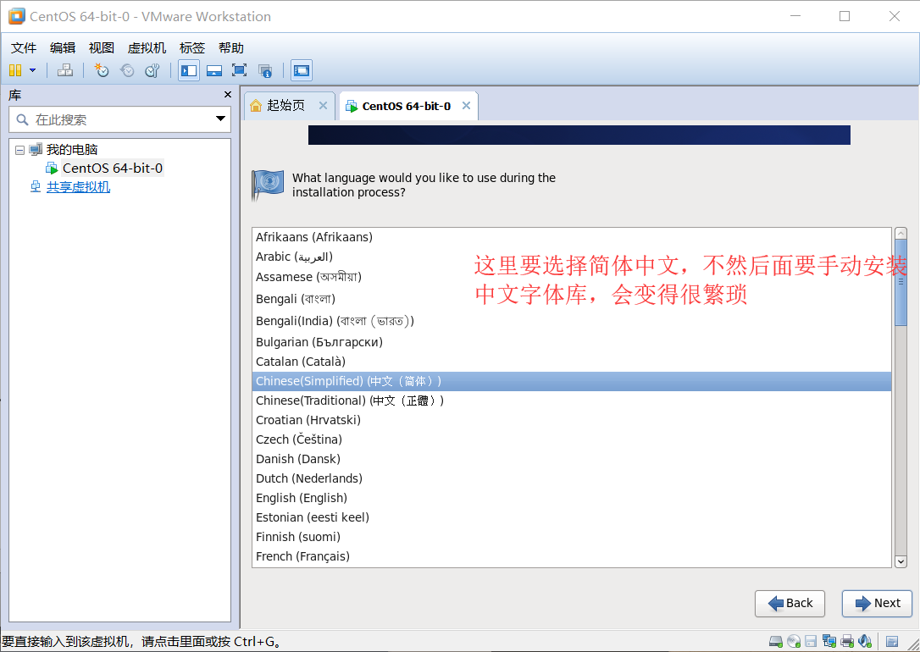
Task: Close the 起始页 tab
Action: coord(323,106)
